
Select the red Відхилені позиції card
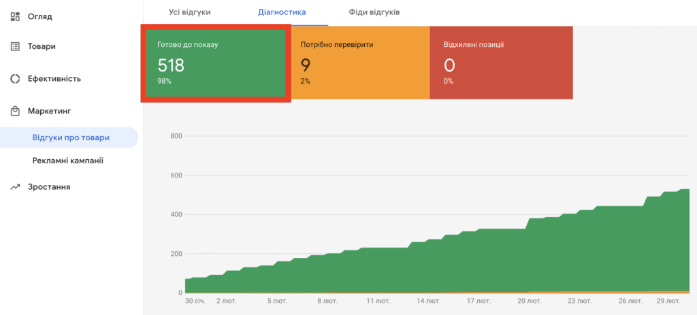[x=502, y=63]
